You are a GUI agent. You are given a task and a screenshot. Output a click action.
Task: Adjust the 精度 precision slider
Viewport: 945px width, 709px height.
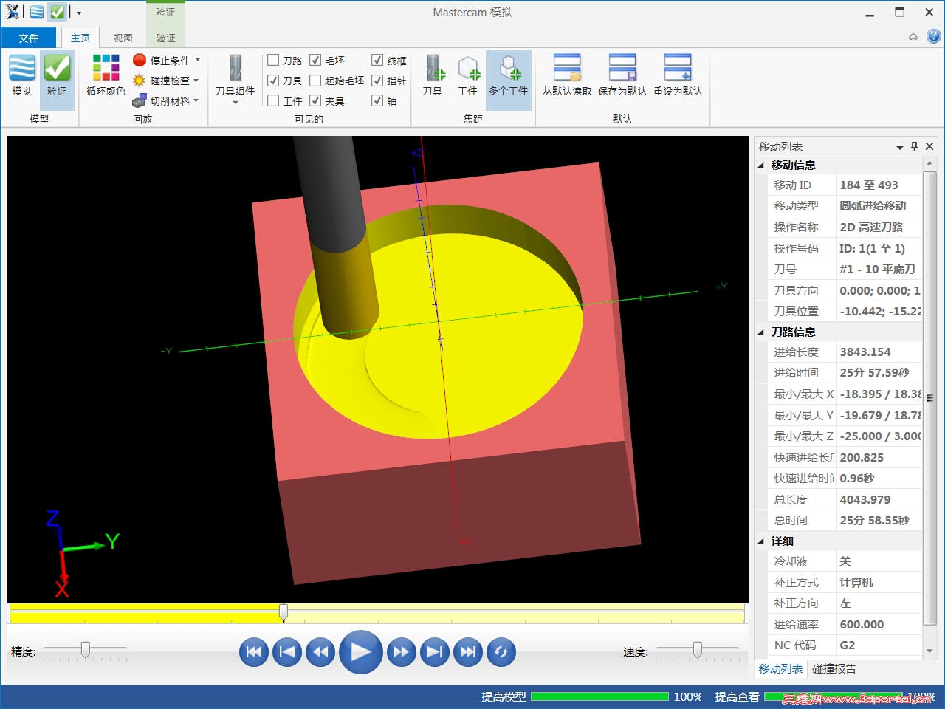[86, 649]
